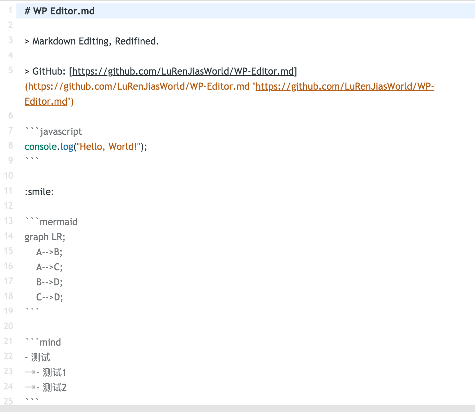The image size is (475, 412).
Task: Click the "A-->C;" mermaid edge line
Action: (49, 267)
